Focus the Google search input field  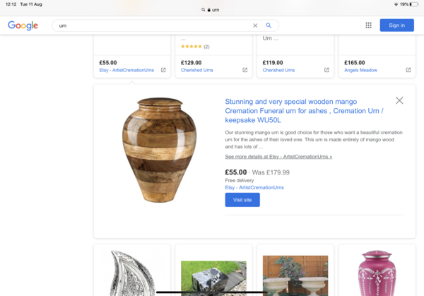point(154,25)
